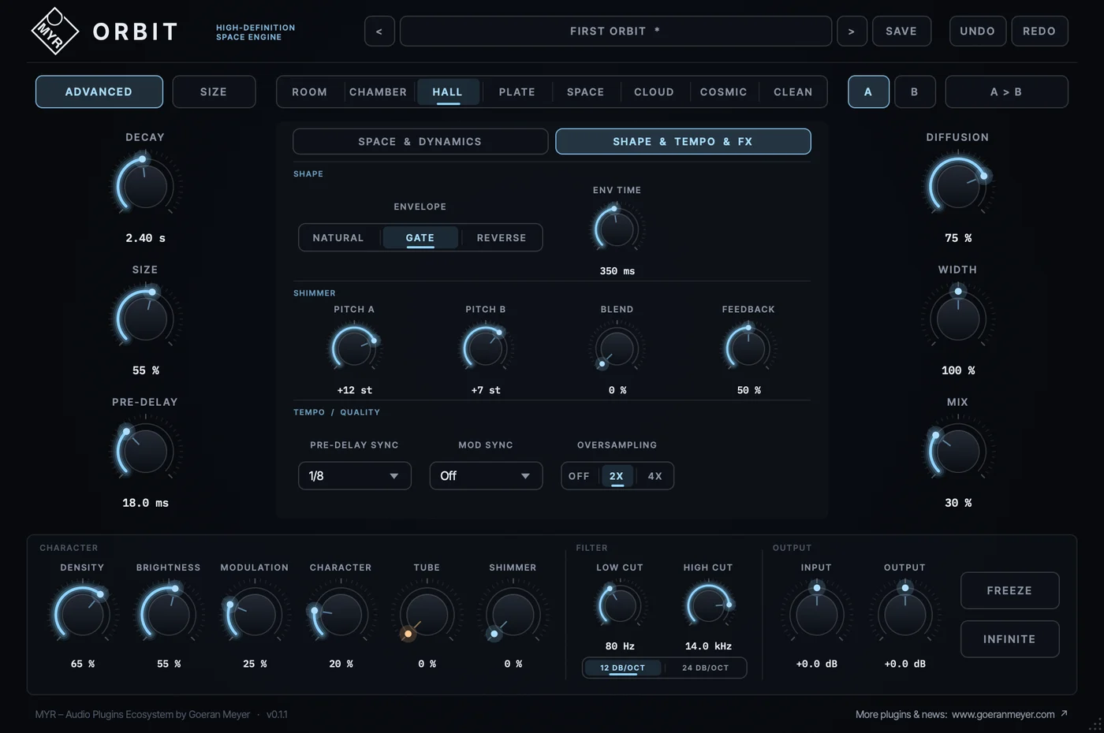The image size is (1104, 733).
Task: Click the 2.40 s decay value
Action: 146,238
